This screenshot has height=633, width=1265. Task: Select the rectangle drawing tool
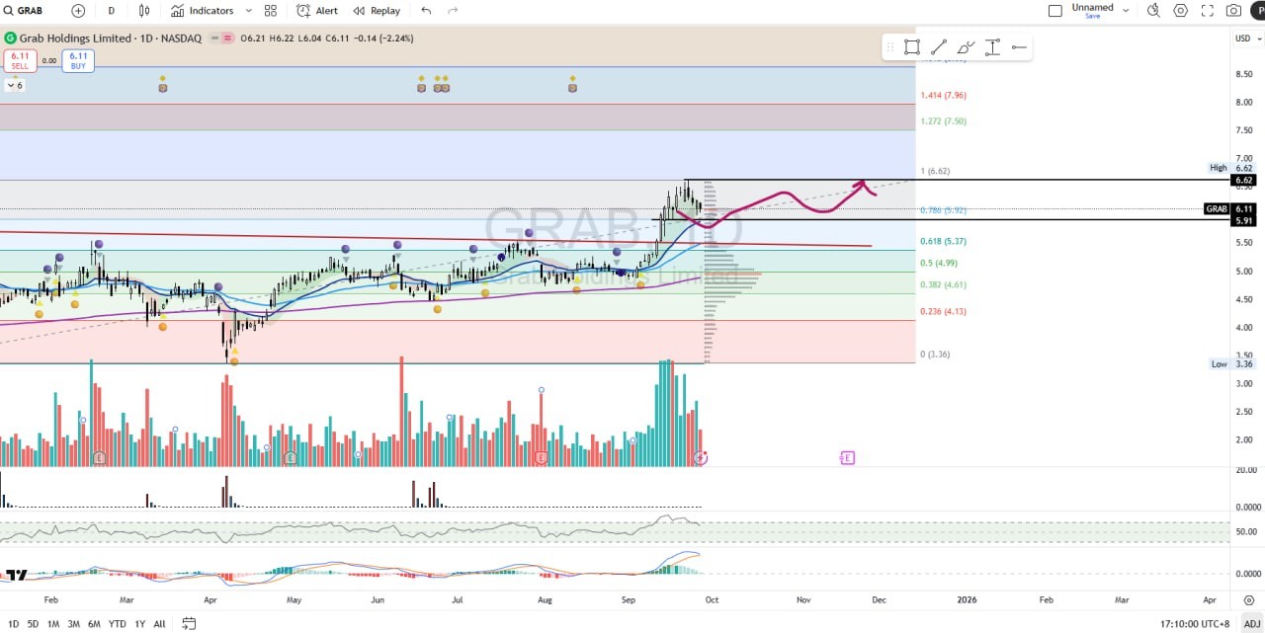[911, 47]
